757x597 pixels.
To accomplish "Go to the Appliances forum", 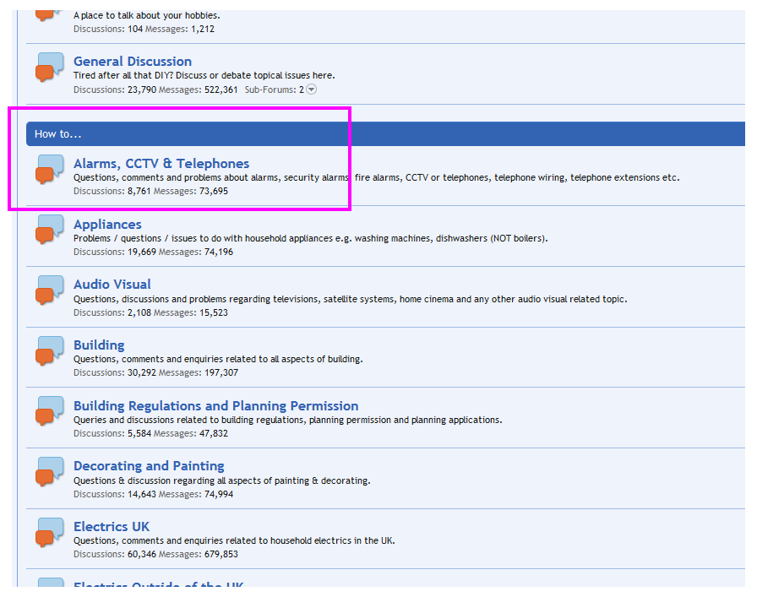I will [107, 225].
